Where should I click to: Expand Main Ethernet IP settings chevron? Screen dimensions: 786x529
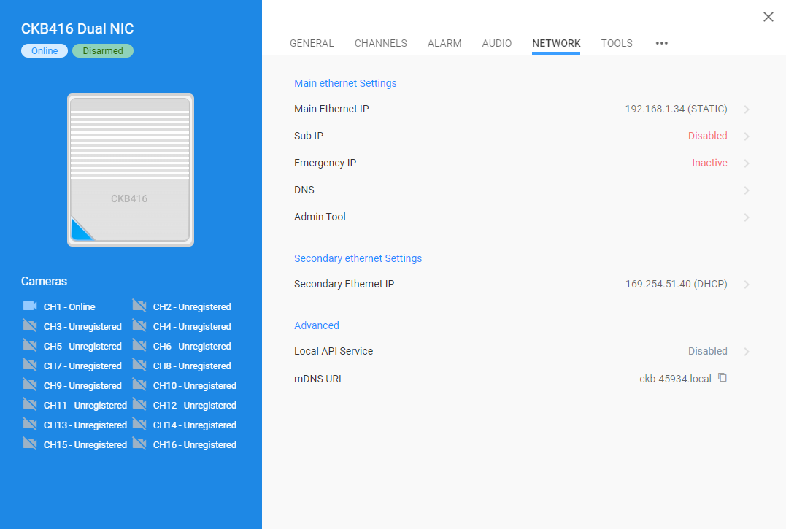[747, 109]
